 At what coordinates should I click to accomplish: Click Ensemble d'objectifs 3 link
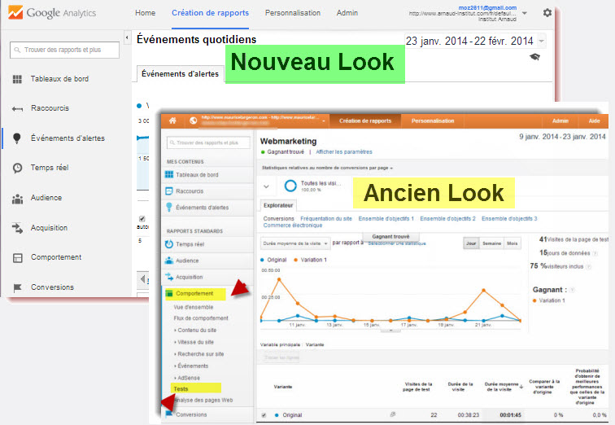click(x=509, y=218)
